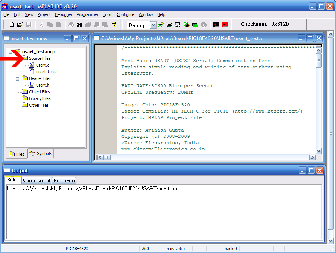Click the main workspace scrollbar down arrow
The height and width of the screenshot is (253, 336).
tap(331, 241)
